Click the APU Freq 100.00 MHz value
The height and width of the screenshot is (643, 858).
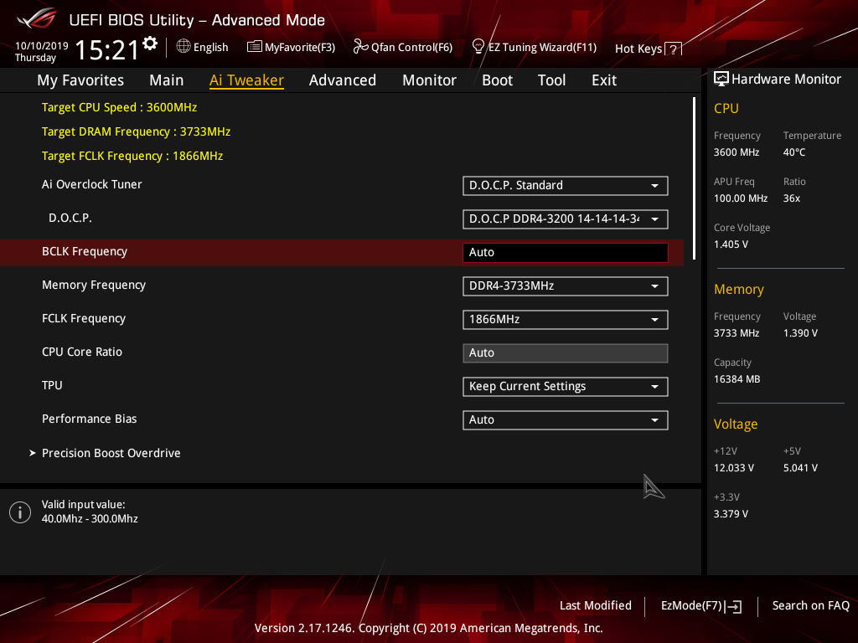click(741, 198)
